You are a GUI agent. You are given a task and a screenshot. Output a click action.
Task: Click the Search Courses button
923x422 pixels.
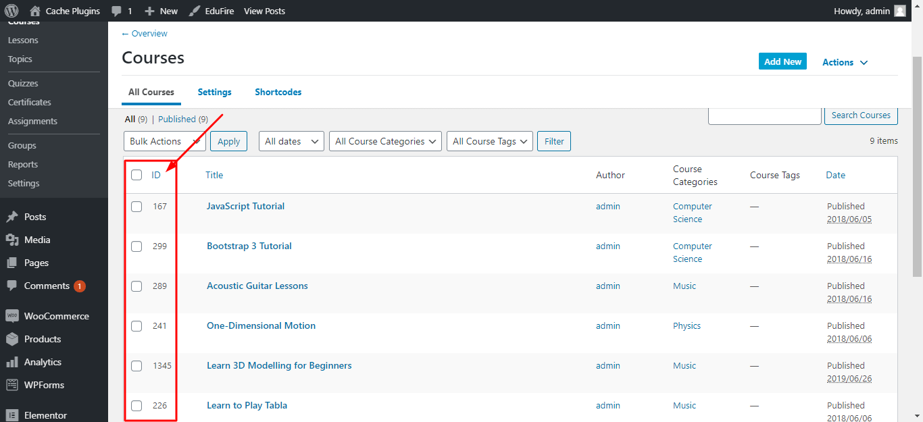click(x=861, y=115)
